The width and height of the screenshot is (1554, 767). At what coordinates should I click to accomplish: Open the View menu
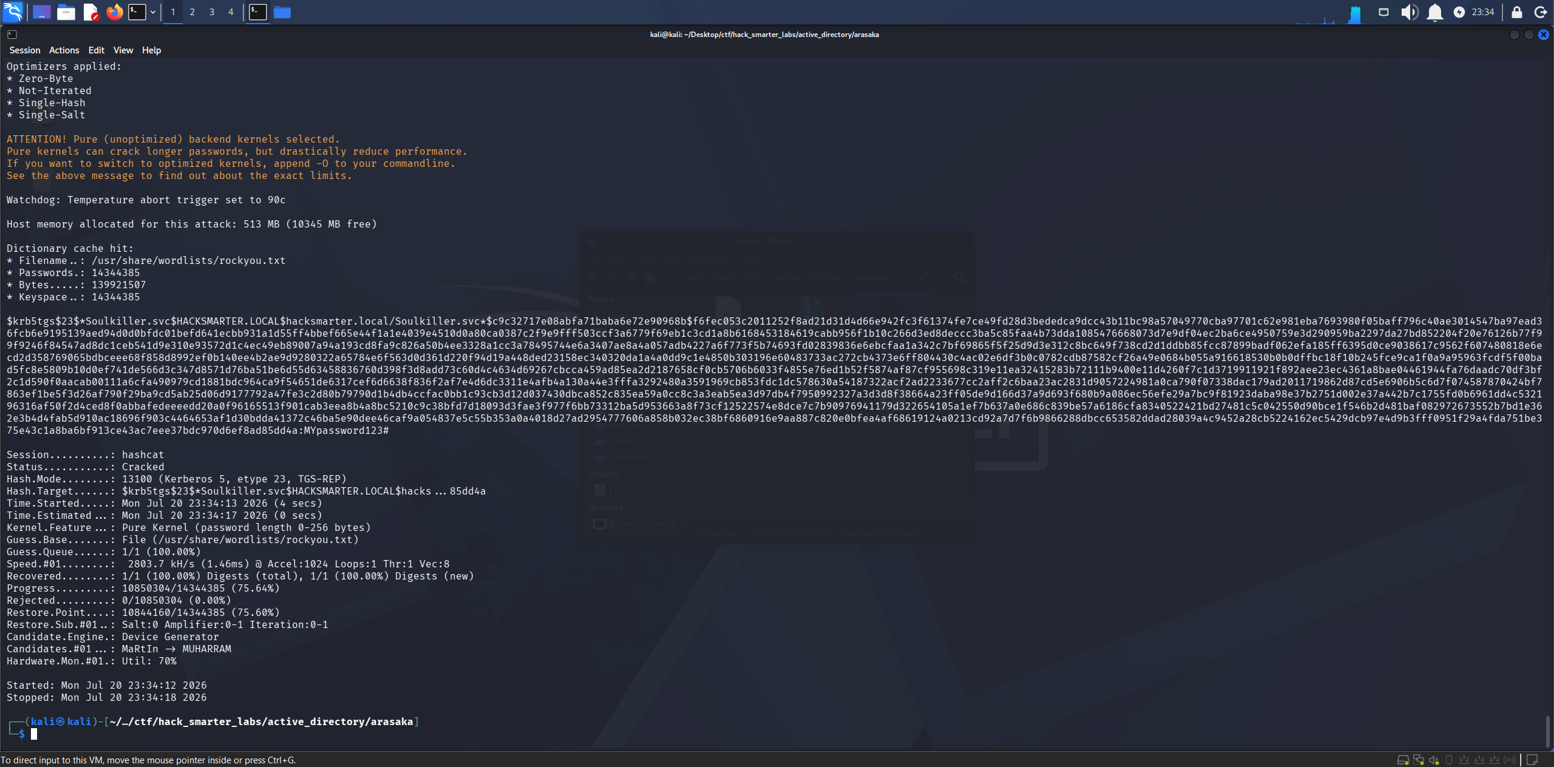point(123,50)
